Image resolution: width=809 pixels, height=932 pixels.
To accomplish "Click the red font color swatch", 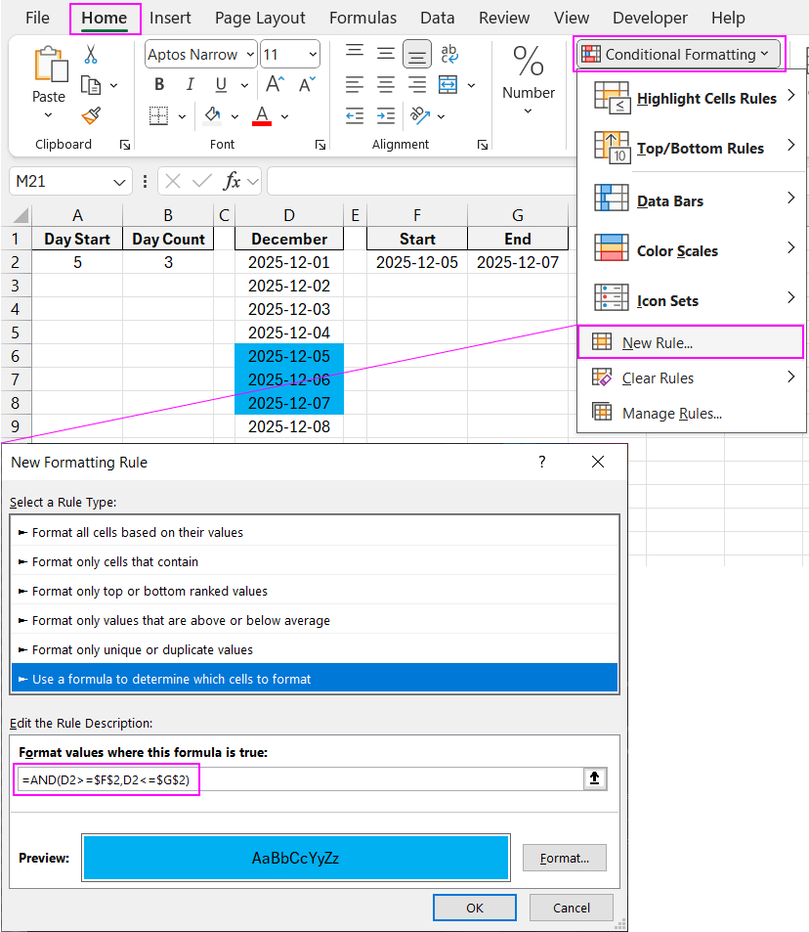I will [261, 116].
